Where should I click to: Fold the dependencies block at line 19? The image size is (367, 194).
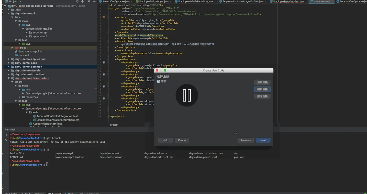108,59
